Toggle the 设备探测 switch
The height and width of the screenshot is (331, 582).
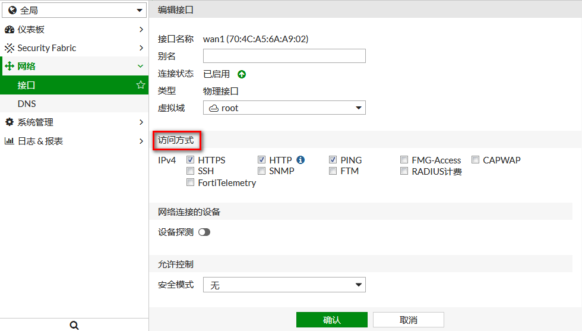[x=204, y=232]
